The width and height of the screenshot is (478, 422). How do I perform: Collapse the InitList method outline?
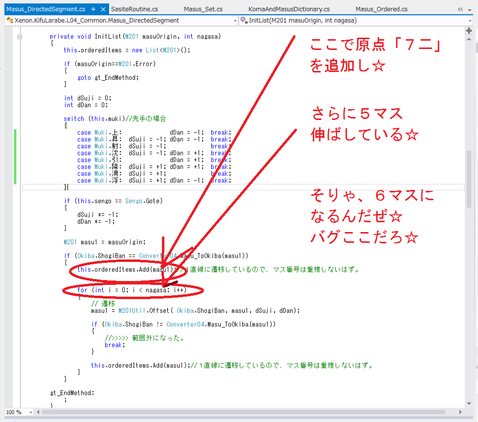[x=20, y=37]
